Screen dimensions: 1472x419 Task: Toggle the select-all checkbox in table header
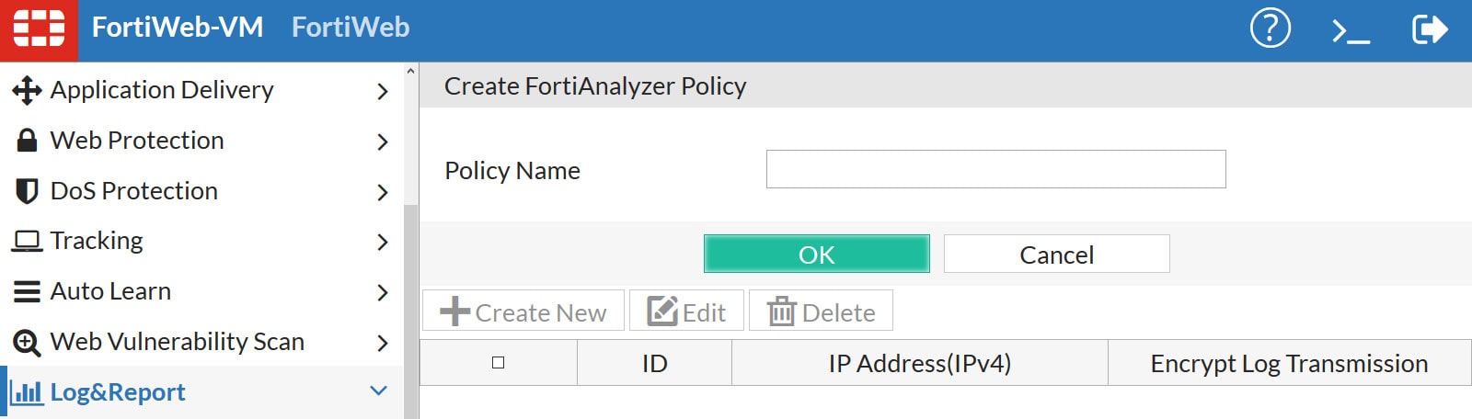click(498, 363)
